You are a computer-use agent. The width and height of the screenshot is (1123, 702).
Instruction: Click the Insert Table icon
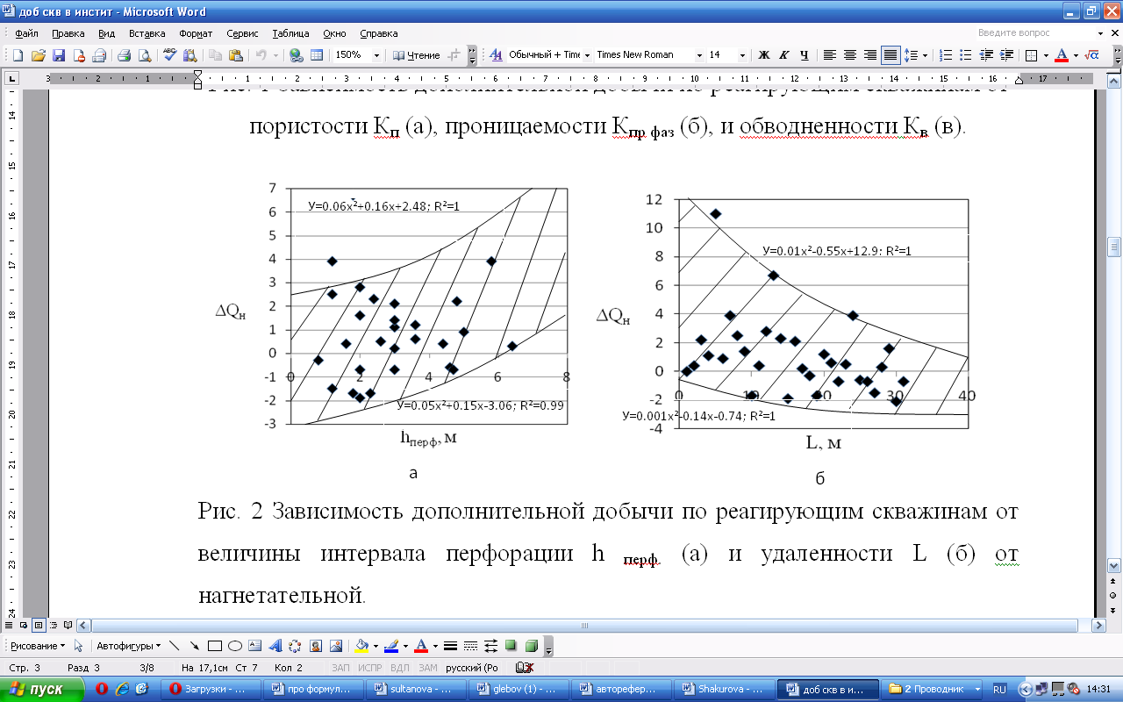point(317,55)
